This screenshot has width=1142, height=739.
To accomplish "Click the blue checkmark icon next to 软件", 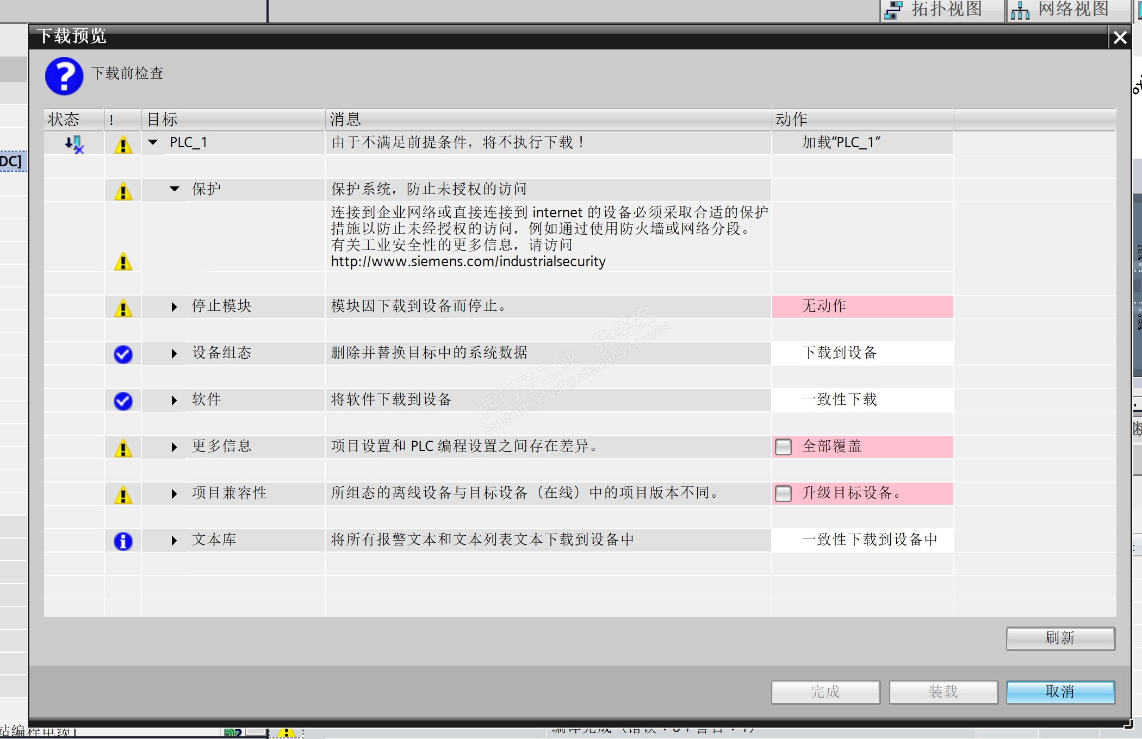I will [123, 400].
